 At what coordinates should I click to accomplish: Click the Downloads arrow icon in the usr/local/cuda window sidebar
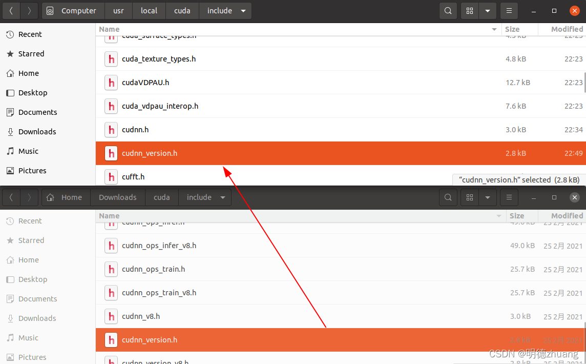tap(10, 132)
